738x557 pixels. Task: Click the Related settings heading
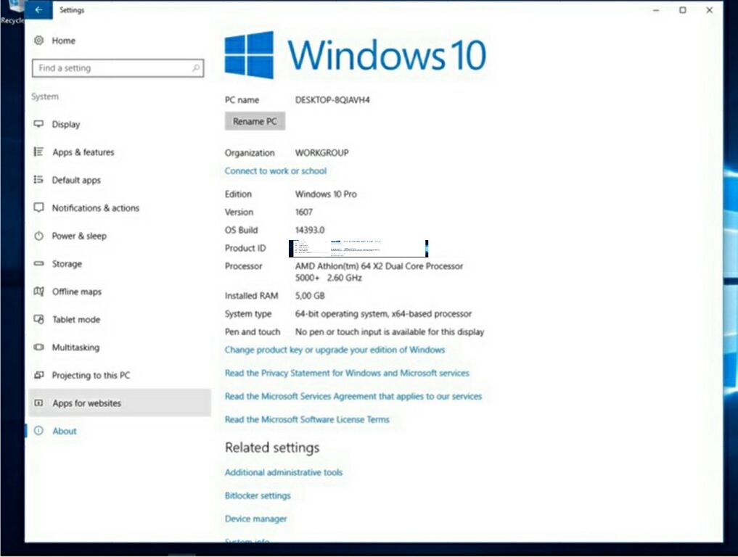(272, 447)
